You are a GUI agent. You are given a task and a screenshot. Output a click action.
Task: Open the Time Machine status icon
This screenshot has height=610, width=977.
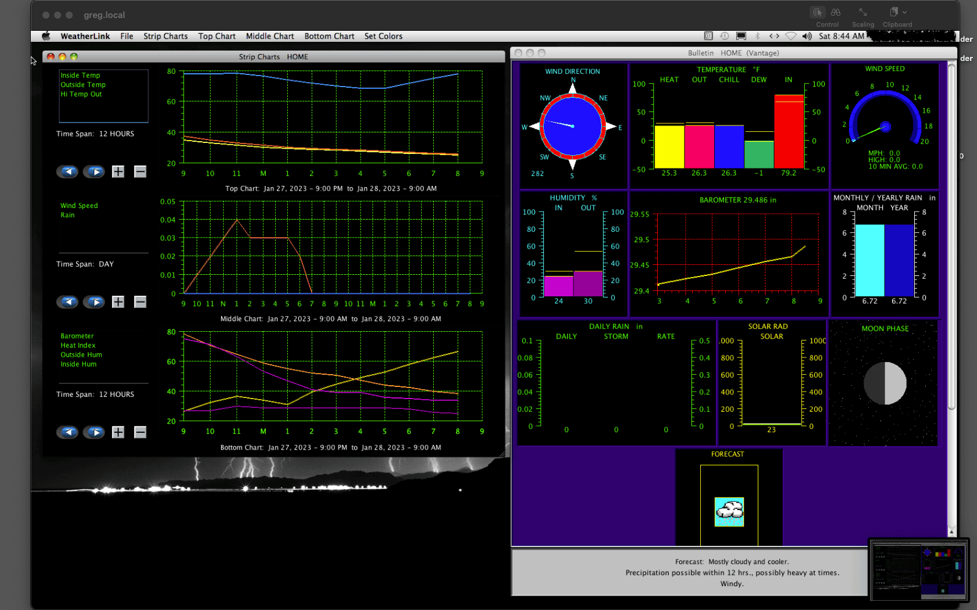[724, 36]
